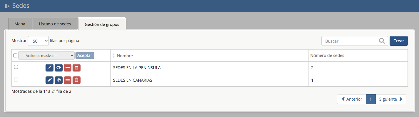The width and height of the screenshot is (419, 117).
Task: Click red minus icon for SEDES EN CANARIAS
Action: [68, 80]
